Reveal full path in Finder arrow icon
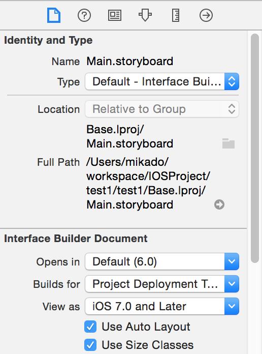Screen dimensions: 262x354 [x=219, y=204]
